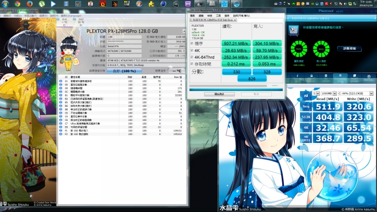The image size is (377, 212).
Task: Click the 511.9 Seq read value
Action: tap(327, 106)
